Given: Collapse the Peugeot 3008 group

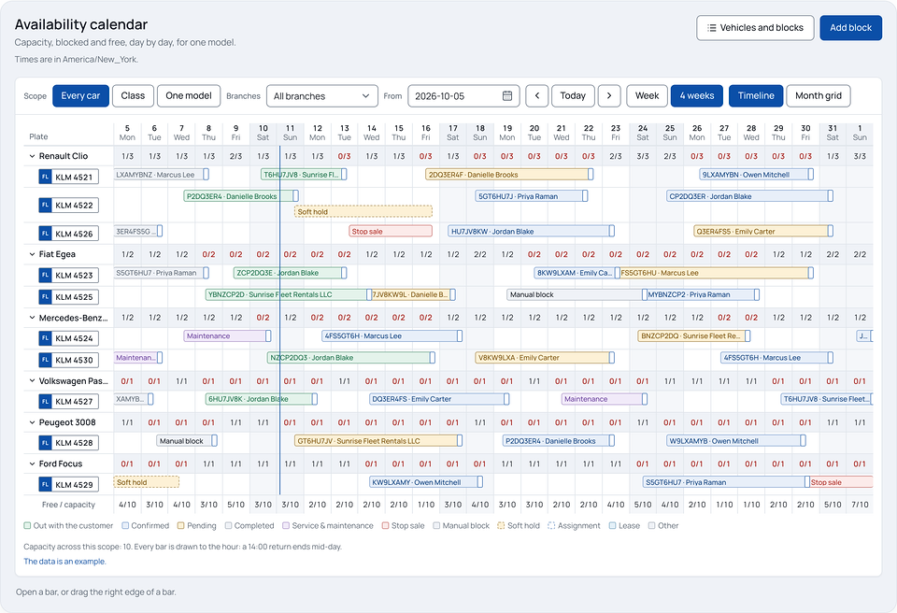Looking at the screenshot, I should click(32, 422).
